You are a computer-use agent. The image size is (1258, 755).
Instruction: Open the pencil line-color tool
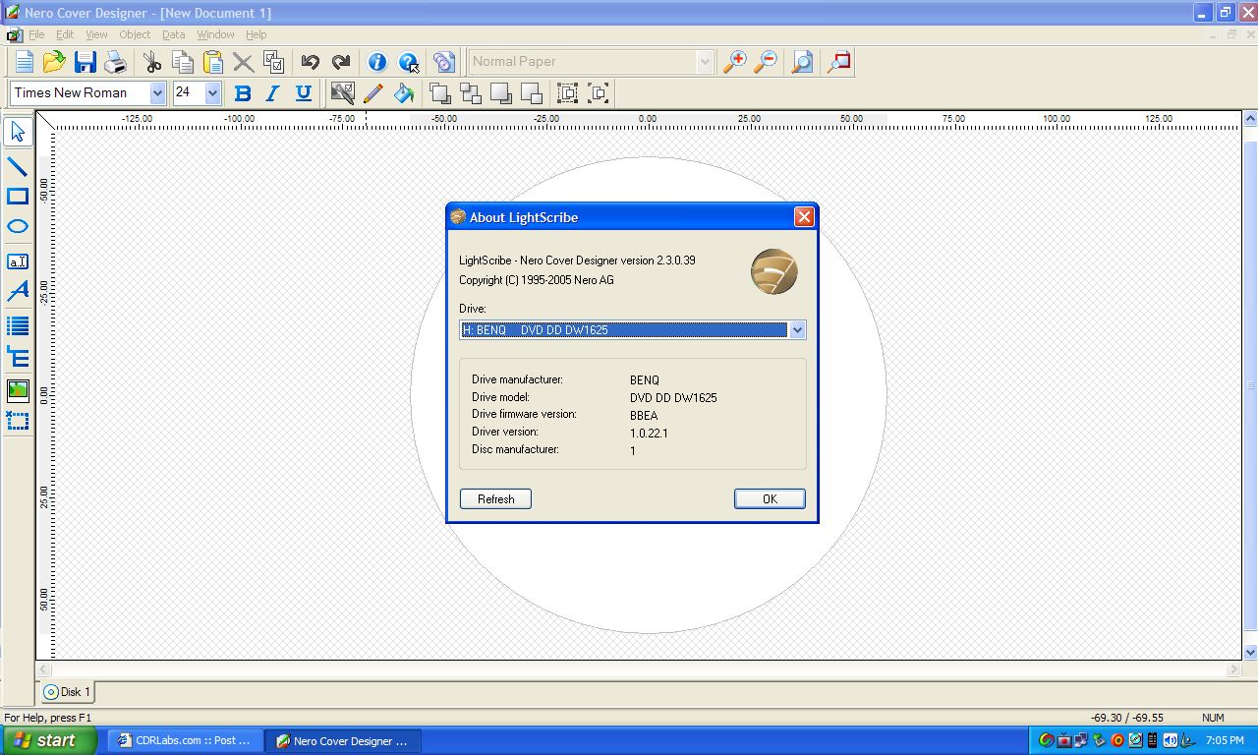coord(373,93)
